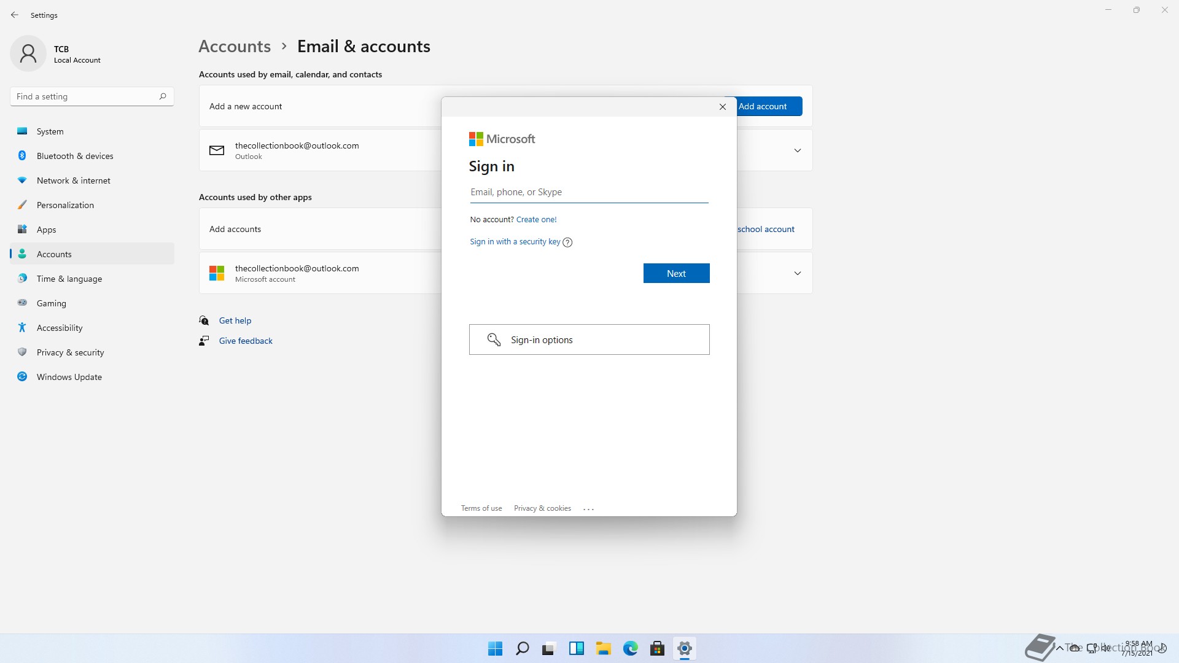Open Personalization settings

click(x=92, y=205)
